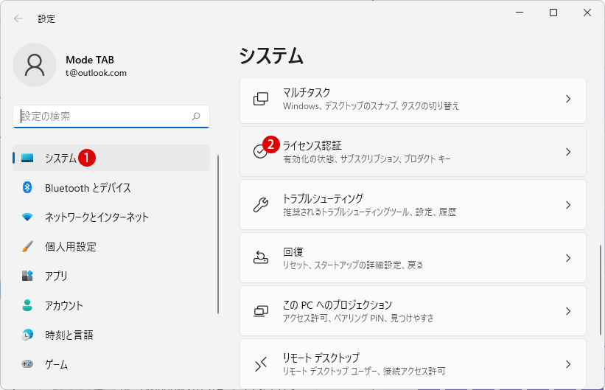Click the network Wi-Fi icon
Viewport: 605px width, 390px height.
click(27, 217)
